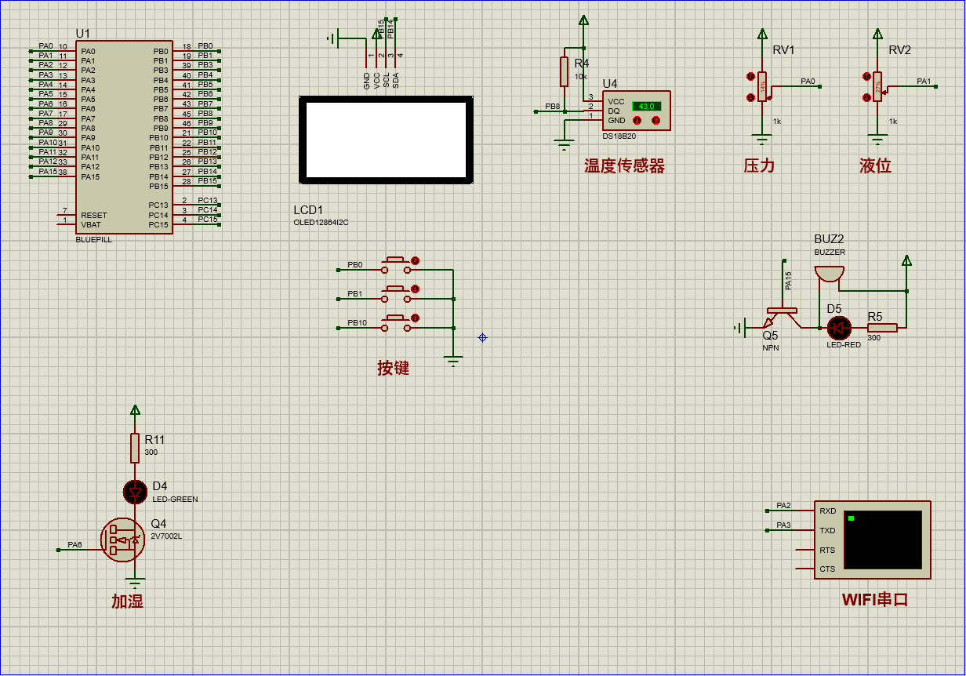
Task: Click the WIFI串口 label
Action: pos(875,600)
